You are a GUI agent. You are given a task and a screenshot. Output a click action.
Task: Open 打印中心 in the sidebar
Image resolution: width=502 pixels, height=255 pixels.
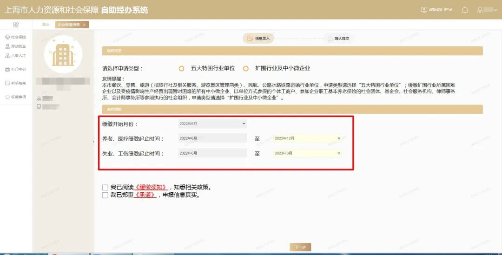pos(16,69)
